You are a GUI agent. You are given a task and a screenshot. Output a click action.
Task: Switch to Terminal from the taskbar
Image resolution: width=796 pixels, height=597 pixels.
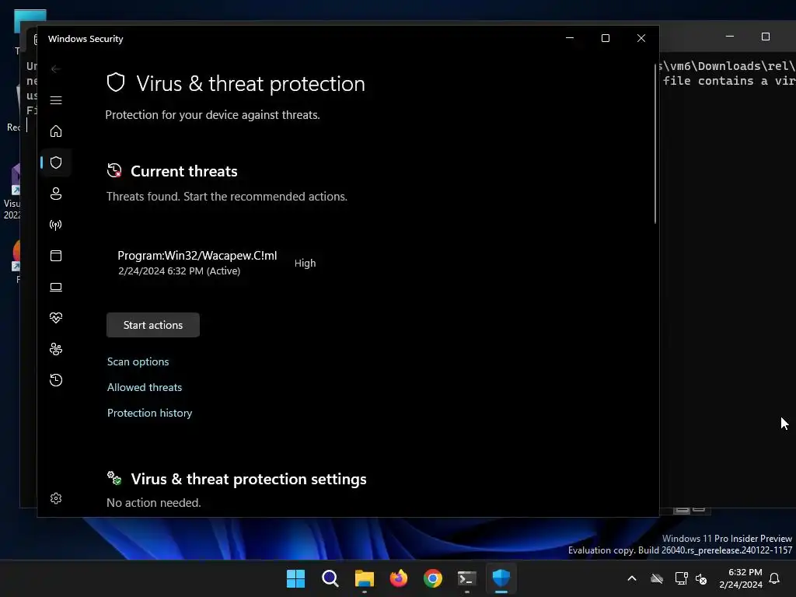coord(467,578)
